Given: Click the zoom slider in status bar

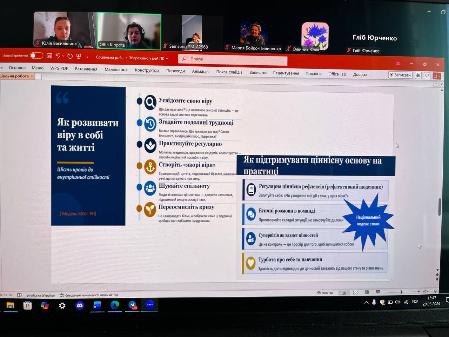Looking at the screenshot, I should coord(401,292).
